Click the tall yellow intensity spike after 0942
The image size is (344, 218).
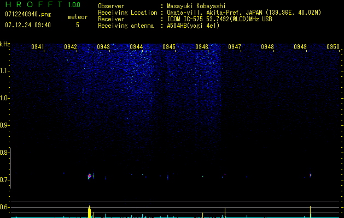click(x=89, y=212)
